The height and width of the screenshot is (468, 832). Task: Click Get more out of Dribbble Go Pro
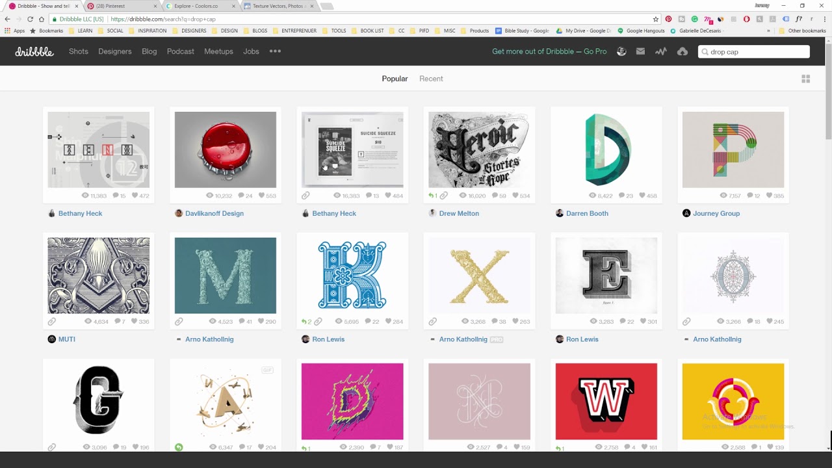549,51
